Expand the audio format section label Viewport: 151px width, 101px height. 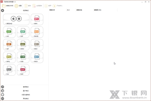(26, 87)
